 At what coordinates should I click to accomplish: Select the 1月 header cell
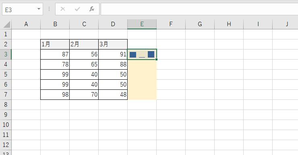click(55, 44)
